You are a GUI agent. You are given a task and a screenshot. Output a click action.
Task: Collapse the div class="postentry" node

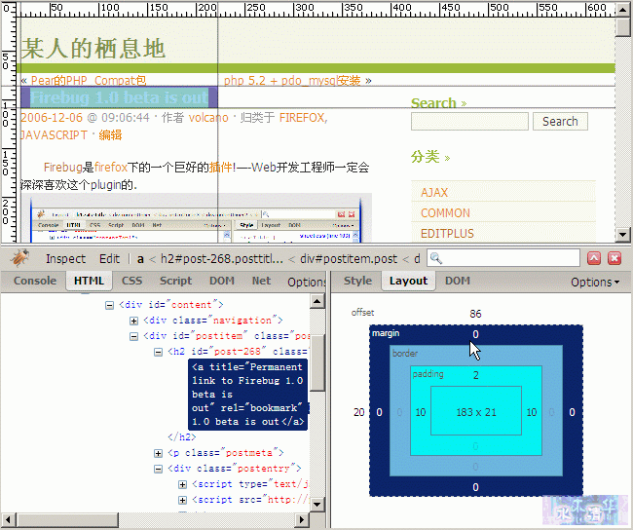158,469
